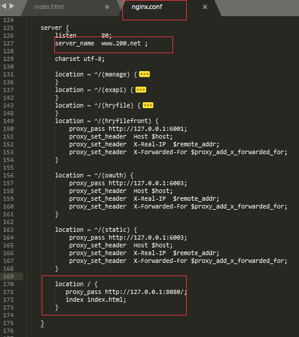Click the charset utf-8 line
This screenshot has width=299, height=337.
pos(80,59)
